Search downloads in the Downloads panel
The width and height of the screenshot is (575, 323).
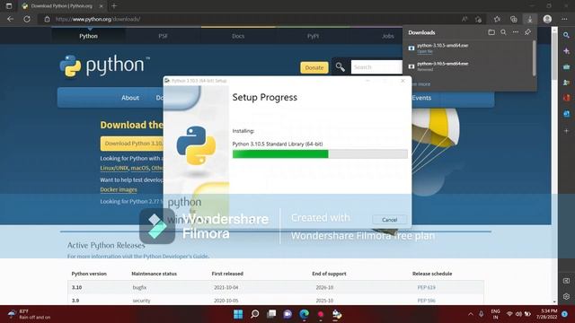click(503, 32)
